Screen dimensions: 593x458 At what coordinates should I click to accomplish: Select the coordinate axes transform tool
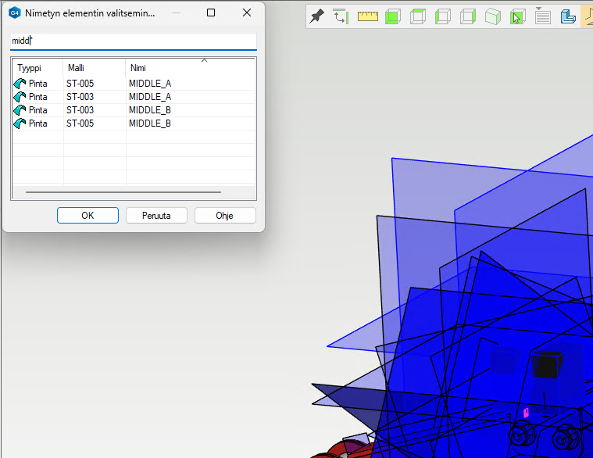click(341, 16)
